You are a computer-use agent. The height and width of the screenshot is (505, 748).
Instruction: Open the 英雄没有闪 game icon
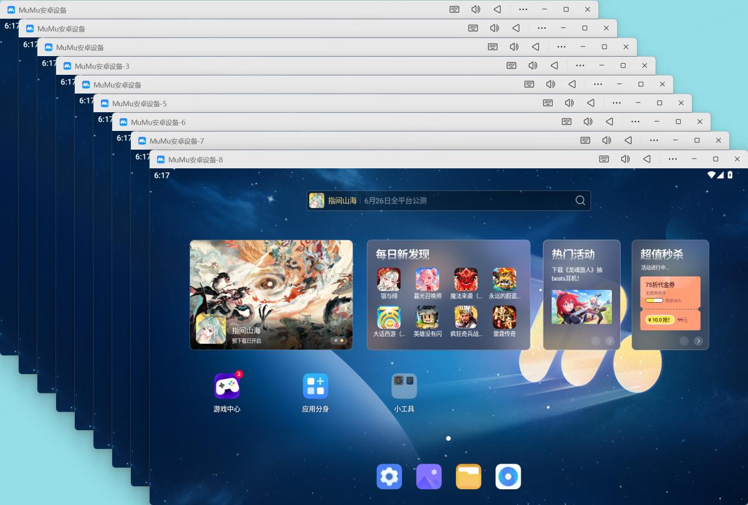tap(427, 317)
